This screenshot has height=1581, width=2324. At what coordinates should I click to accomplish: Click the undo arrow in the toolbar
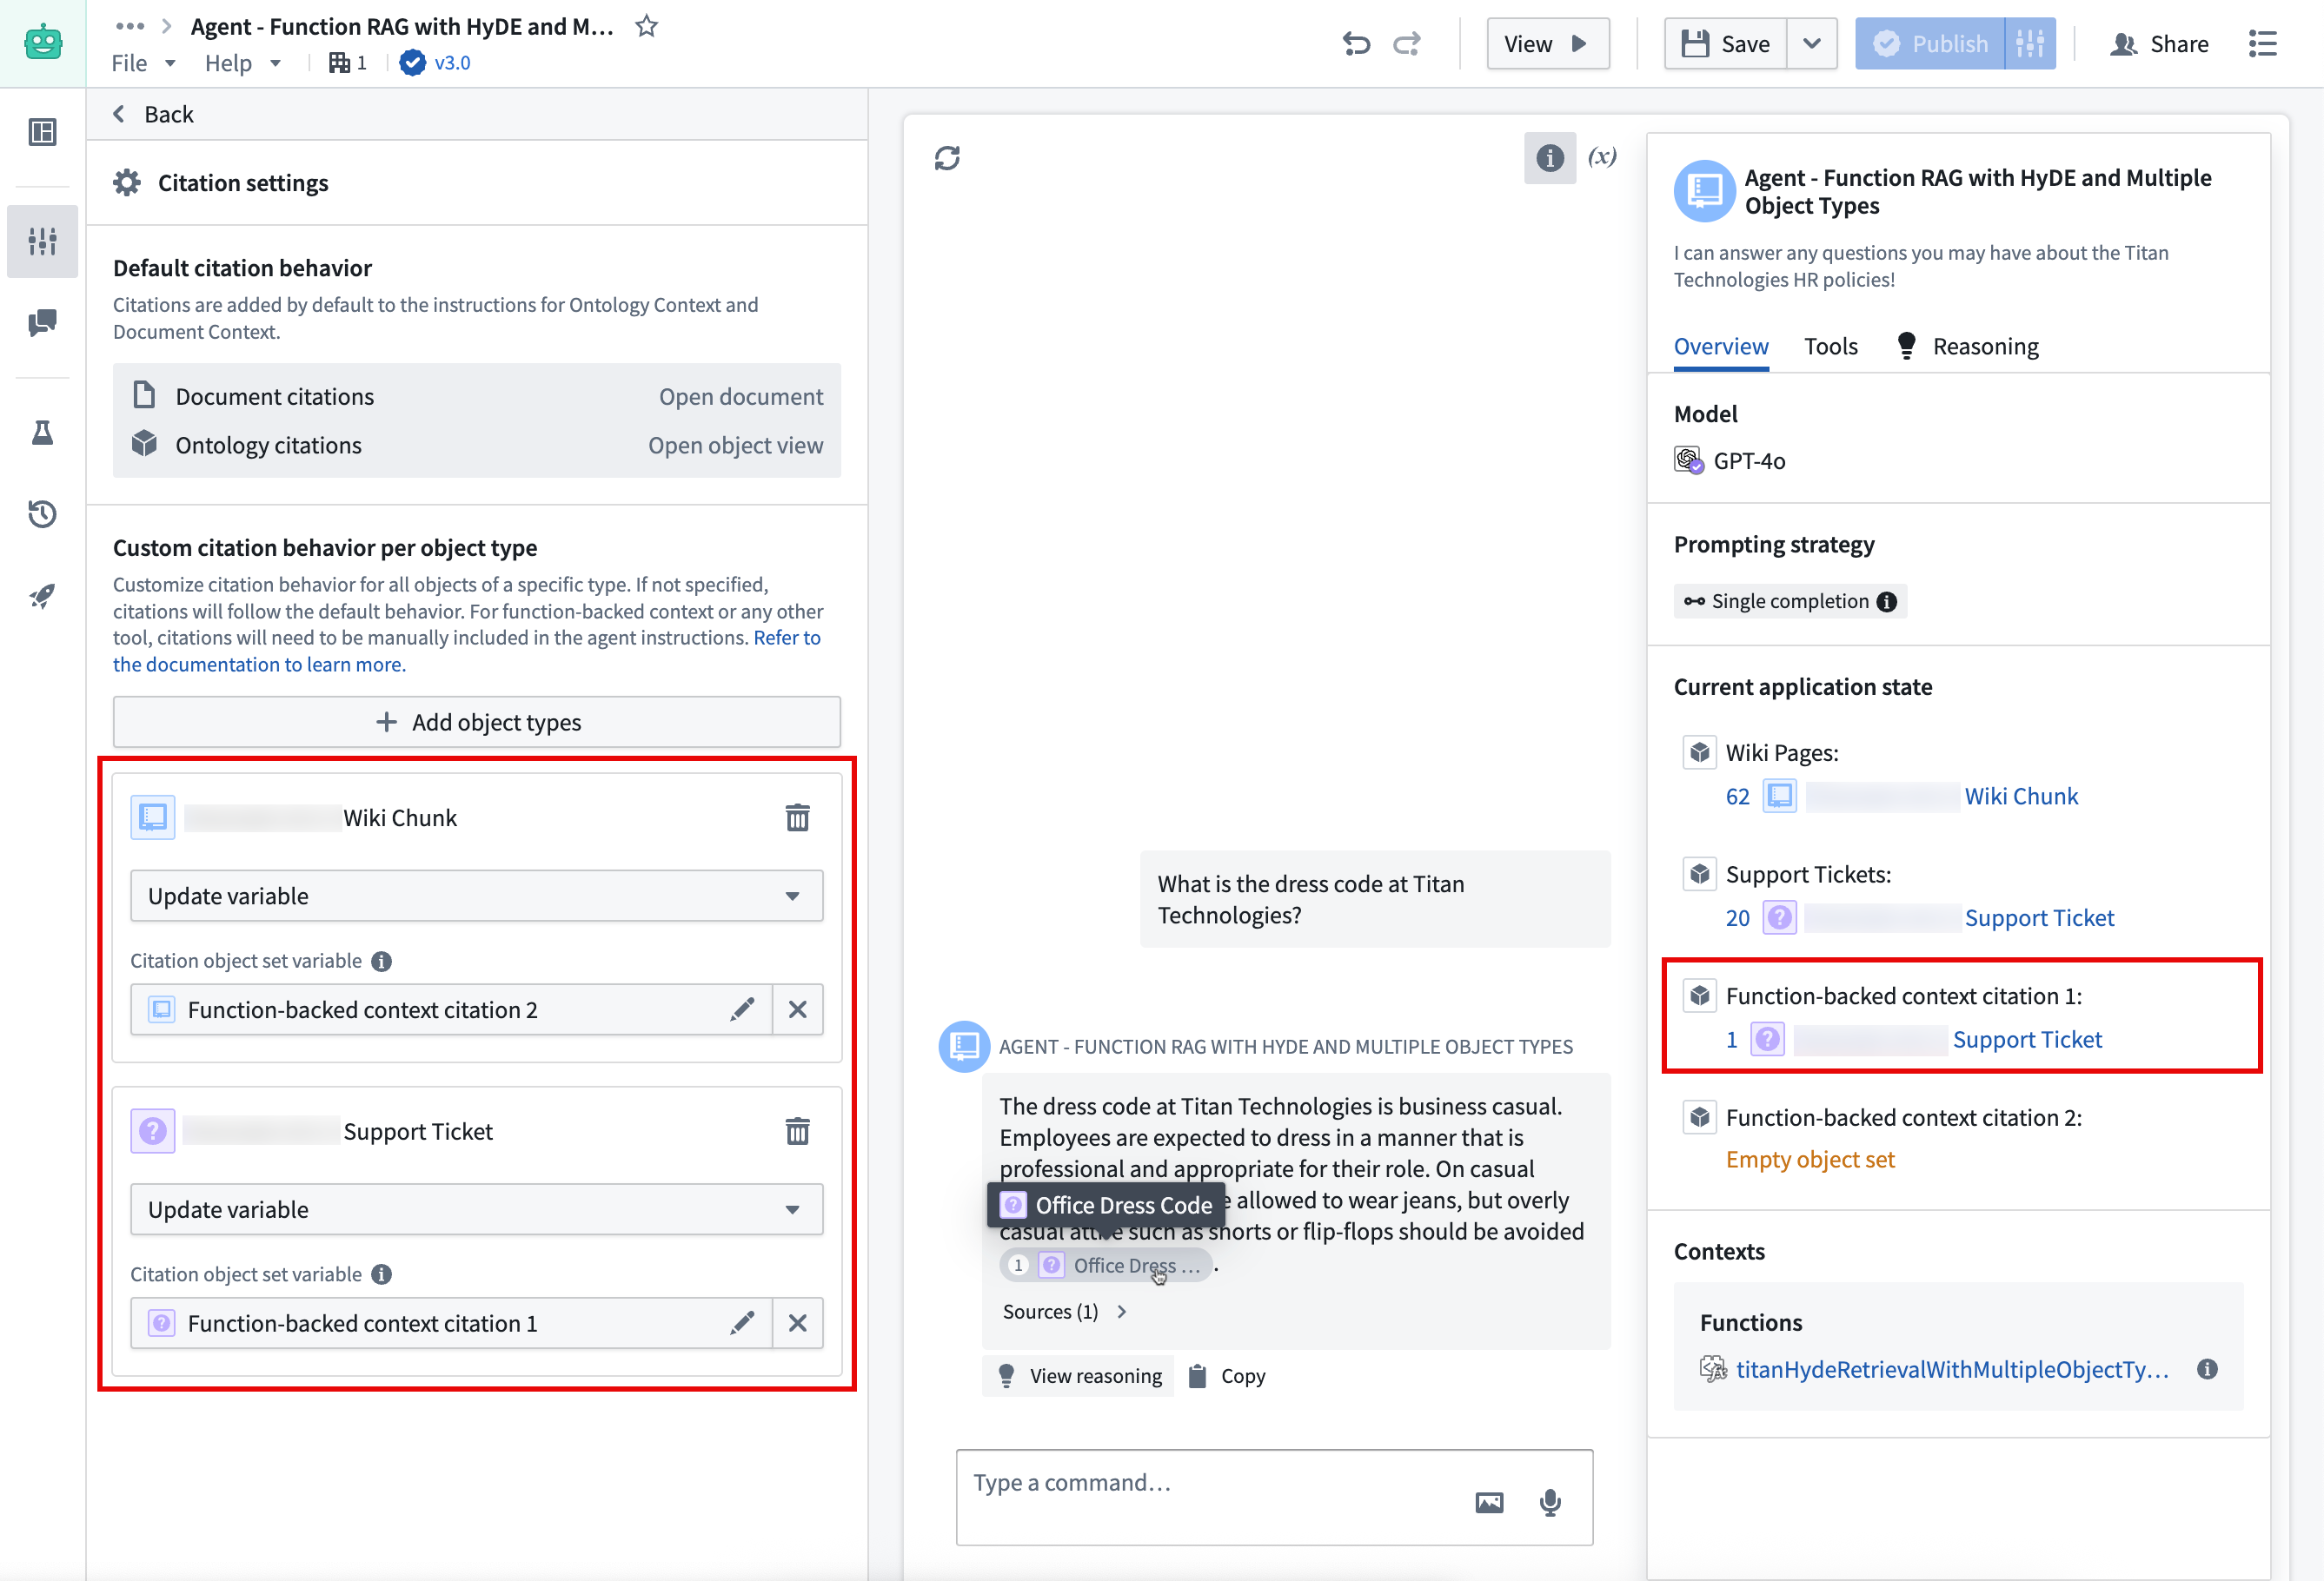pos(1355,44)
